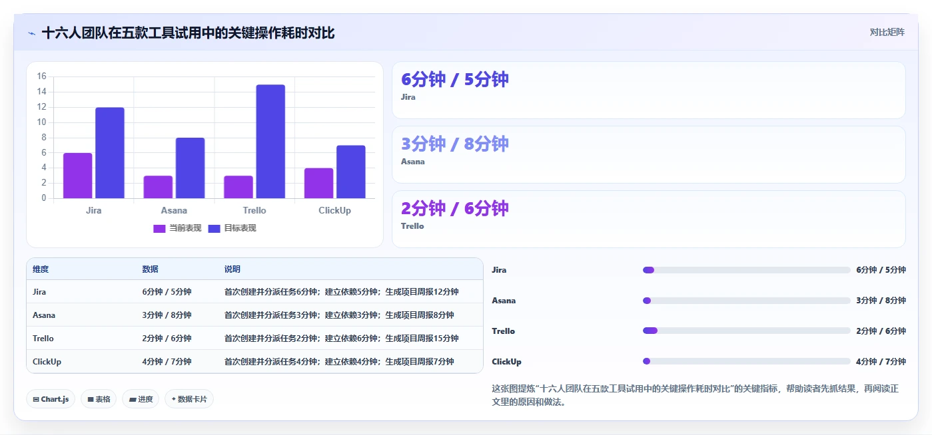932x435 pixels.
Task: Click the Jira x-axis label under chart
Action: click(x=94, y=210)
